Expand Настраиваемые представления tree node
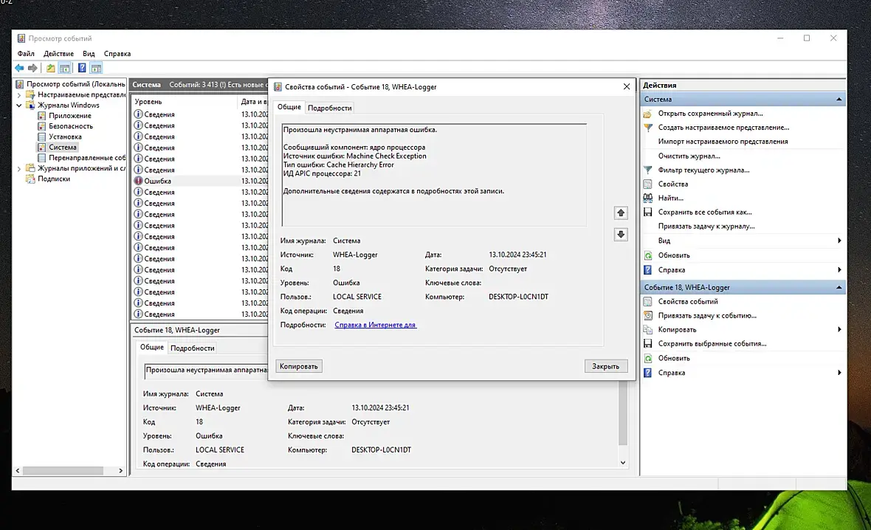The image size is (871, 530). (x=19, y=95)
